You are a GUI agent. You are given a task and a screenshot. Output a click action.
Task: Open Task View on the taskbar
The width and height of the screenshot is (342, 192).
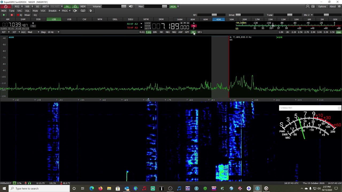[x=83, y=189]
